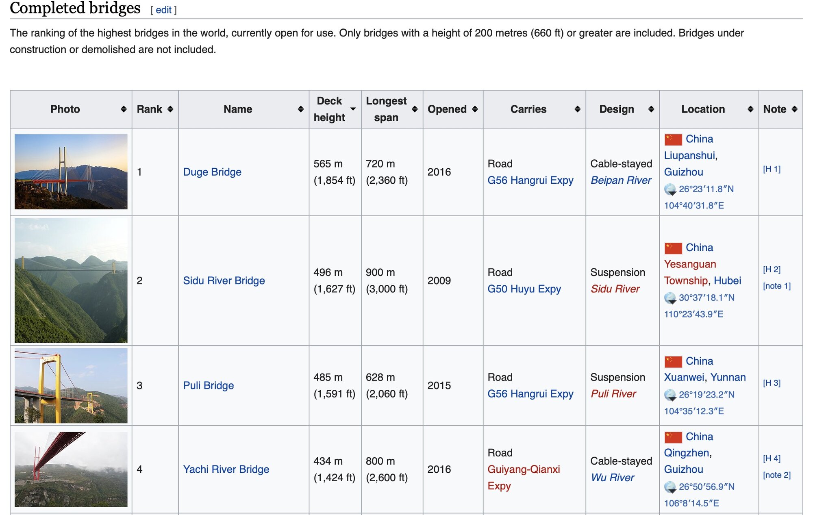Open Guizhou link in Duge Bridge row
The width and height of the screenshot is (813, 515).
pyautogui.click(x=684, y=172)
